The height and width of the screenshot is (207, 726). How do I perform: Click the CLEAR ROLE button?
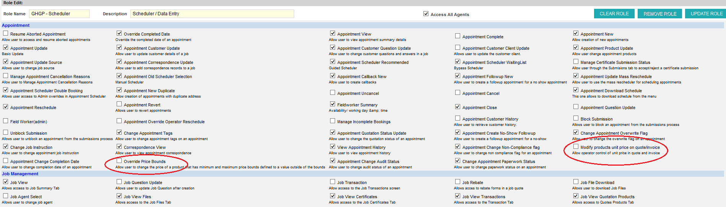(x=614, y=14)
